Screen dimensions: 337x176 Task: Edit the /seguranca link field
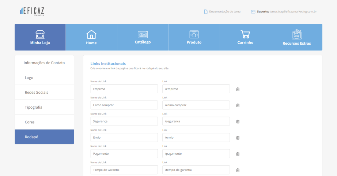pos(196,121)
